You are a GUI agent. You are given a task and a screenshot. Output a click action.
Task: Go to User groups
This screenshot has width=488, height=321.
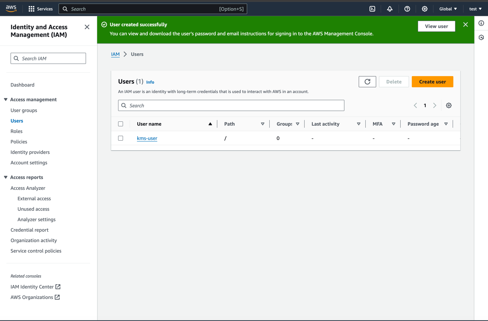point(24,110)
